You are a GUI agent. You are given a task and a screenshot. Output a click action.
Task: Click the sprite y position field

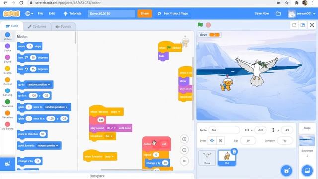(287, 130)
